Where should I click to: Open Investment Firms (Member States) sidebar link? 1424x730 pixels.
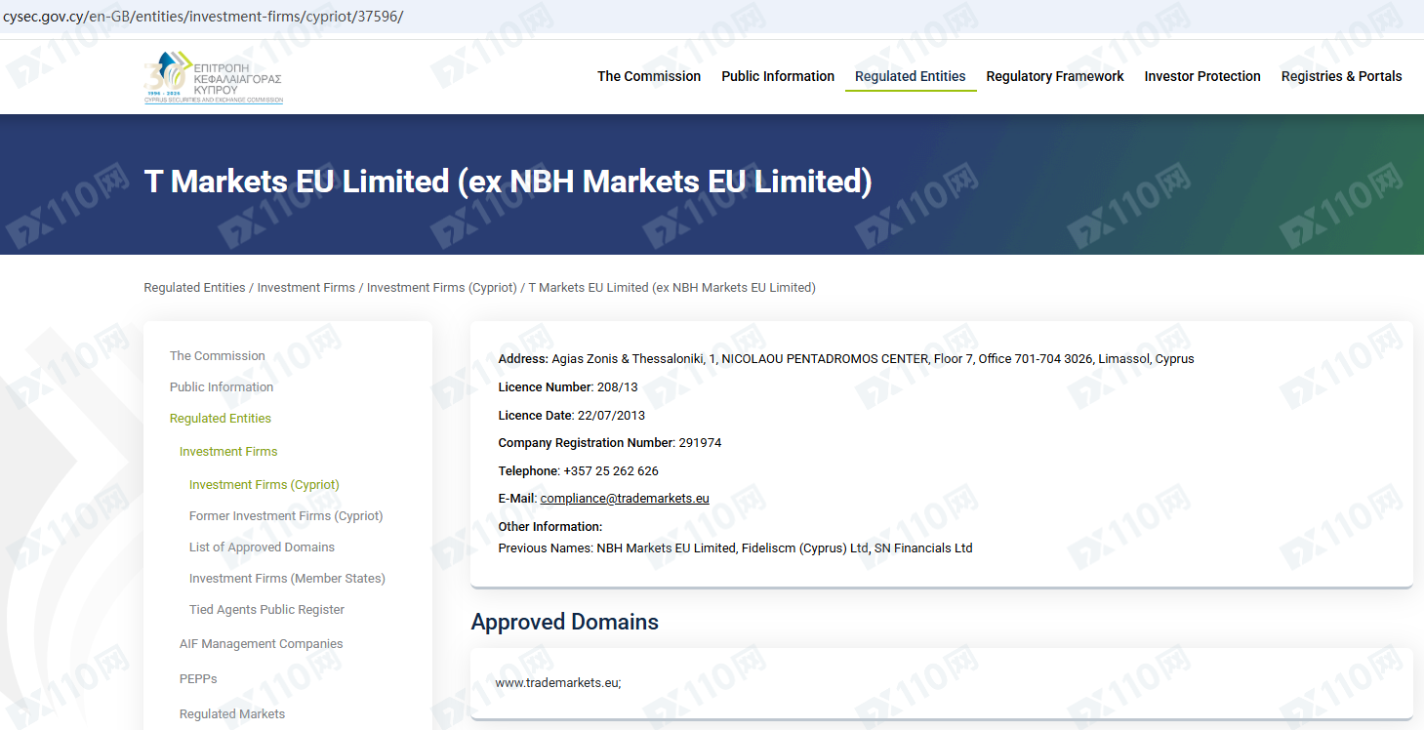point(287,579)
